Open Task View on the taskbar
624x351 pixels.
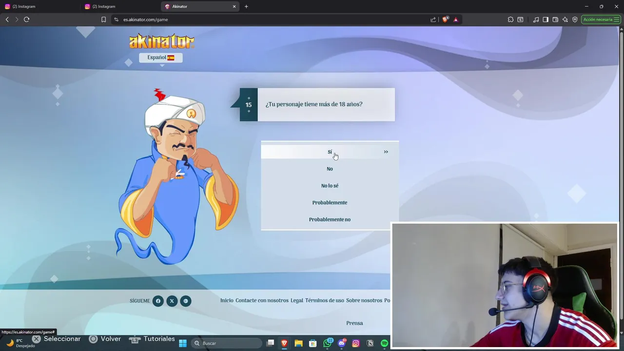271,343
